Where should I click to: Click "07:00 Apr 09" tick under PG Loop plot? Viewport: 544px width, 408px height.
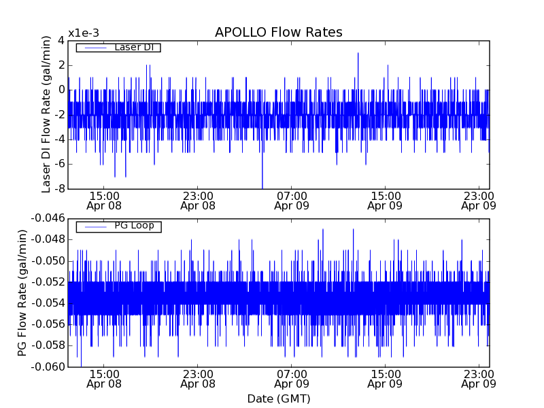tap(292, 379)
